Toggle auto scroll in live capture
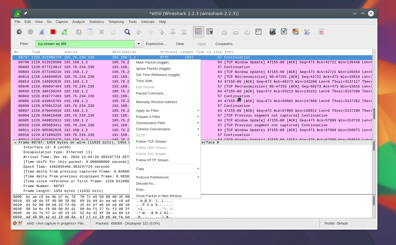 (x=210, y=32)
